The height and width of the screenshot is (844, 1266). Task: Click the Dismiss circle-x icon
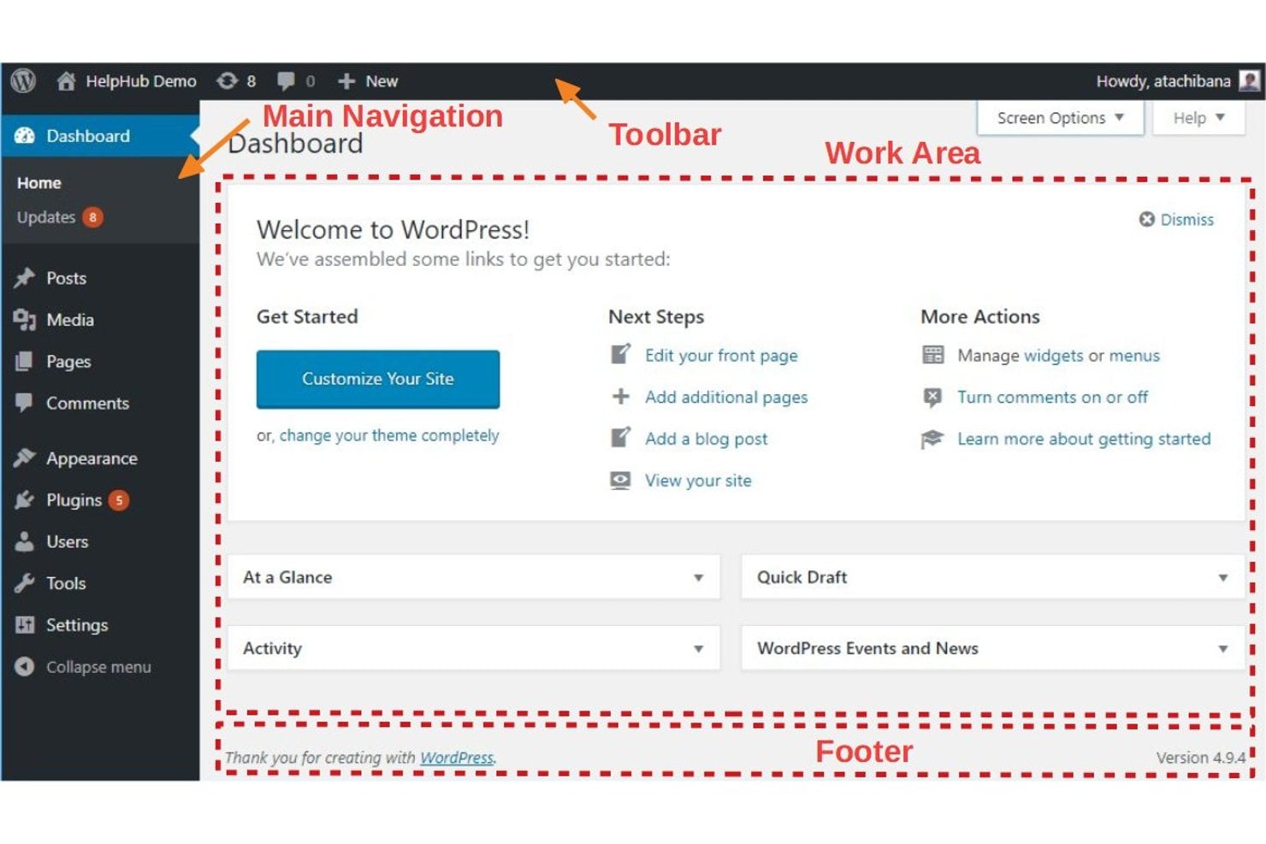[1147, 220]
